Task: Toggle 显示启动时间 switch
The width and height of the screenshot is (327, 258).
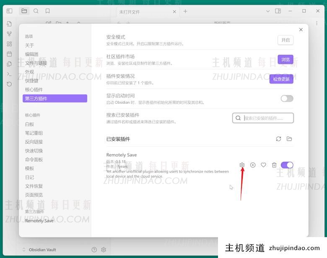Action: (x=287, y=98)
